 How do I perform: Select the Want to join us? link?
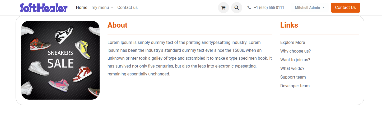pyautogui.click(x=295, y=60)
